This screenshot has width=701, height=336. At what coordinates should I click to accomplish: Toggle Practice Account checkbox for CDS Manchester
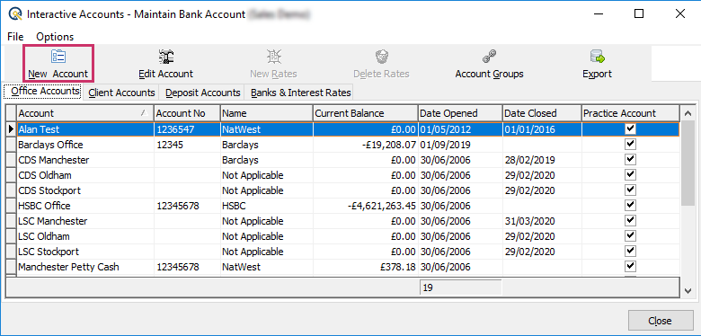click(630, 160)
